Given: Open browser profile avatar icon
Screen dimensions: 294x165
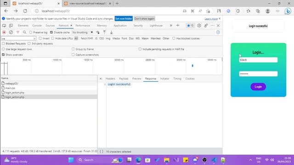Looking at the screenshot, I should pos(267,11).
